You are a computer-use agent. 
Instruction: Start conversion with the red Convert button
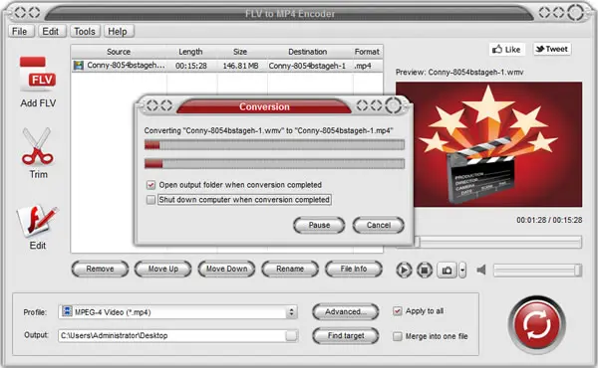537,324
